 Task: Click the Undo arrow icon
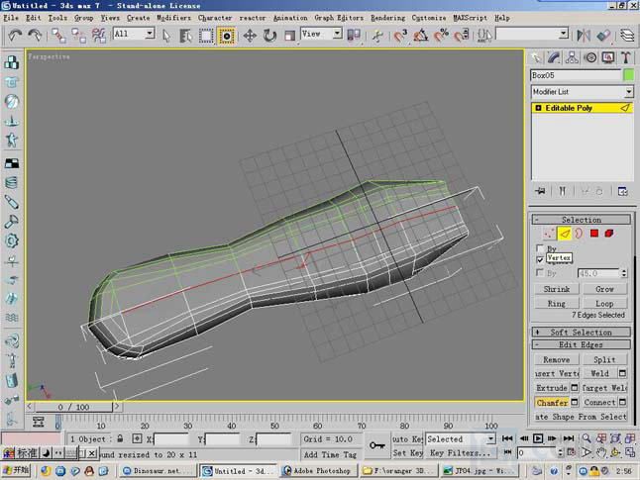point(15,36)
